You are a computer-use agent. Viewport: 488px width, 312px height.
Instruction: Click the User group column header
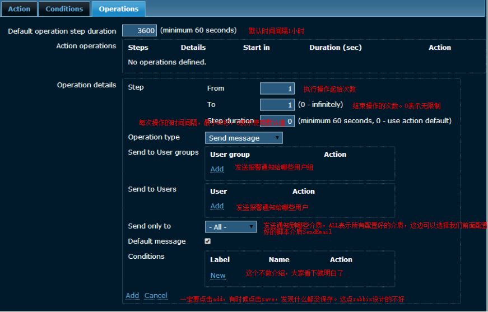pos(230,155)
